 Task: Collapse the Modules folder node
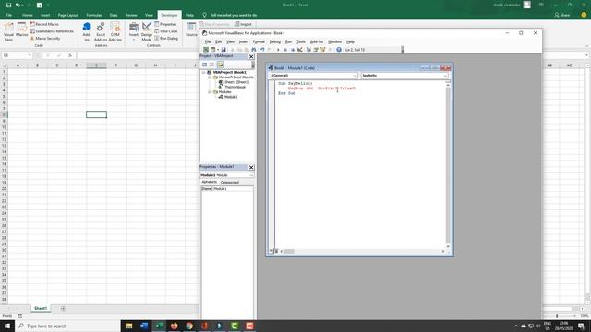(210, 92)
